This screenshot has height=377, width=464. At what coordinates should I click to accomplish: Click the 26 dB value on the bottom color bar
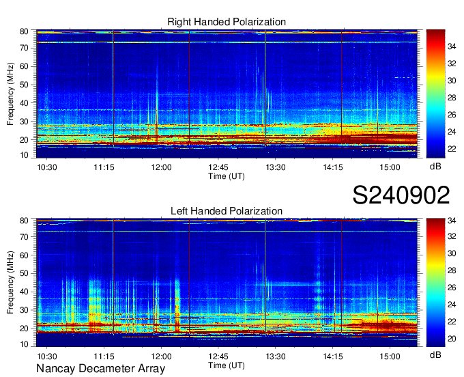pos(452,288)
